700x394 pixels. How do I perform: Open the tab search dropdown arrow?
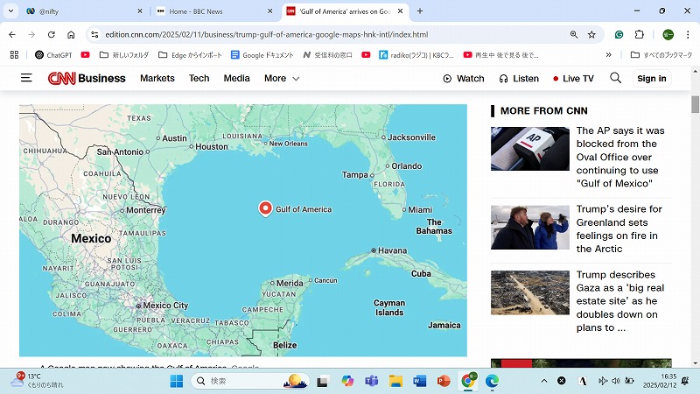(x=10, y=11)
